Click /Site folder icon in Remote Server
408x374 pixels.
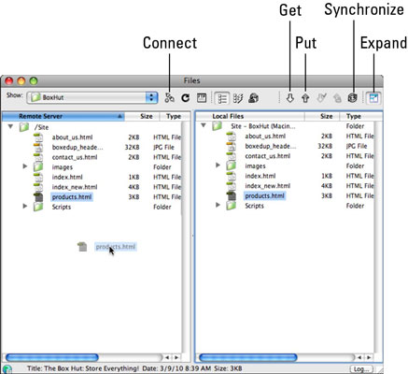coord(24,127)
